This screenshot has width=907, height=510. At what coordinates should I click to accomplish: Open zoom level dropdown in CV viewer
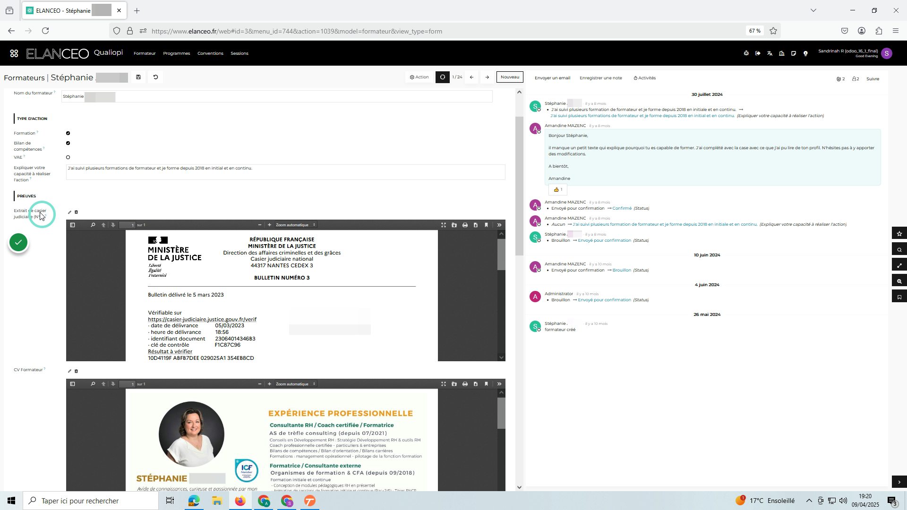point(296,384)
